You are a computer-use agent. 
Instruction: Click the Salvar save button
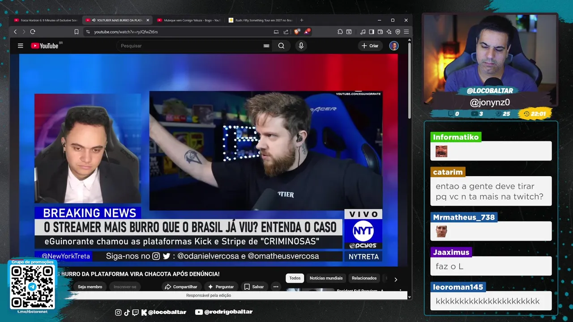[x=254, y=287]
